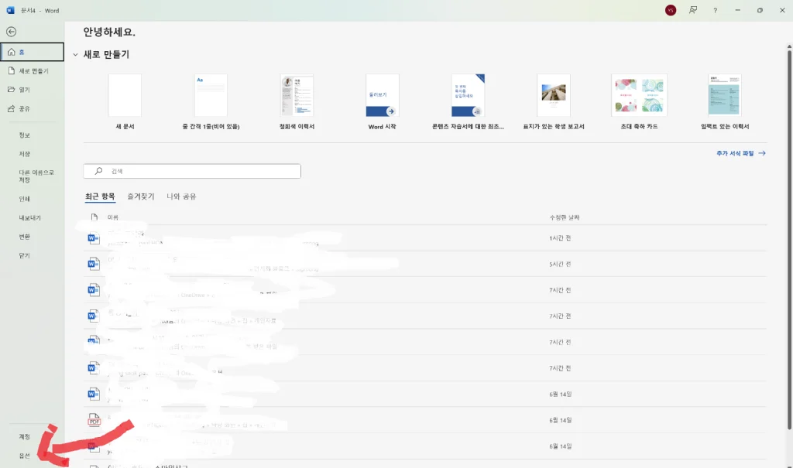This screenshot has width=793, height=468.
Task: Open the help question mark icon
Action: tap(715, 10)
